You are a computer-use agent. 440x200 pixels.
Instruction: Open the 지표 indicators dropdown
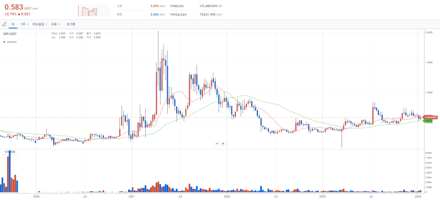point(56,24)
